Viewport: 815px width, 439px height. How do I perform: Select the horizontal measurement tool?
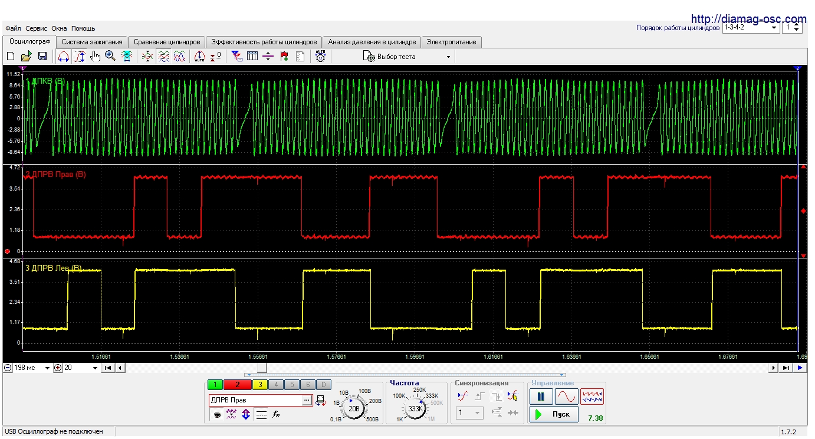pyautogui.click(x=64, y=57)
